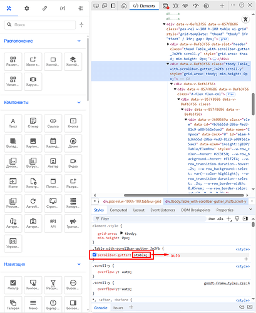The height and width of the screenshot is (313, 256).
Task: Open the Event Listeners tab
Action: (x=163, y=210)
